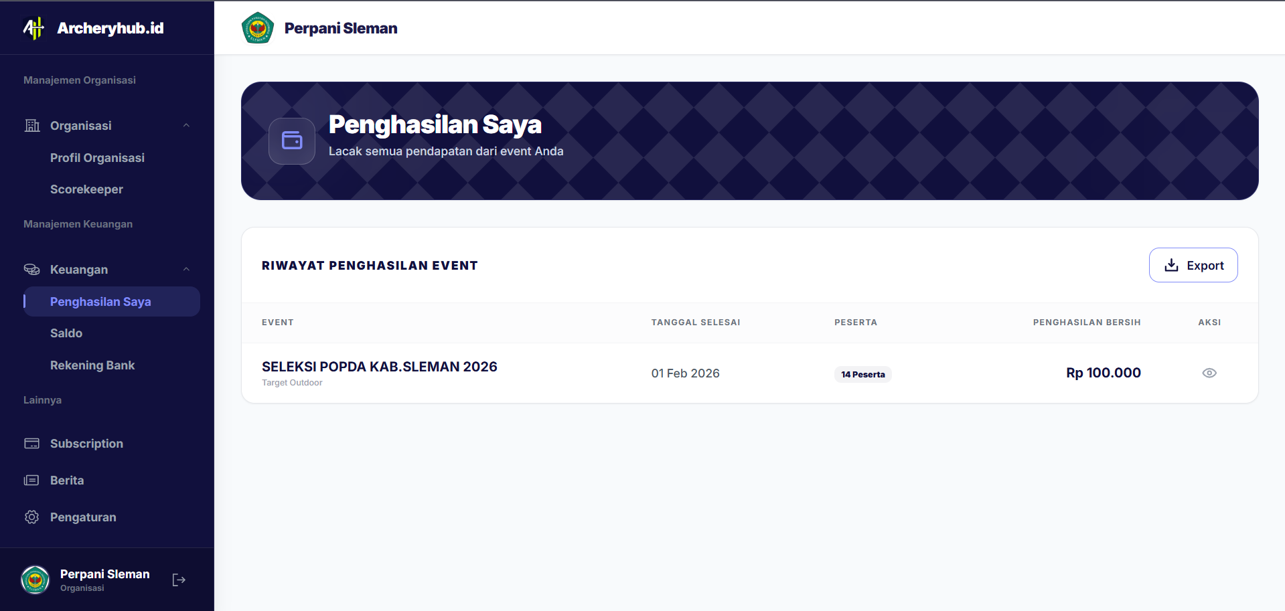Open the Penghasilan Saya menu item
1285x611 pixels.
100,301
